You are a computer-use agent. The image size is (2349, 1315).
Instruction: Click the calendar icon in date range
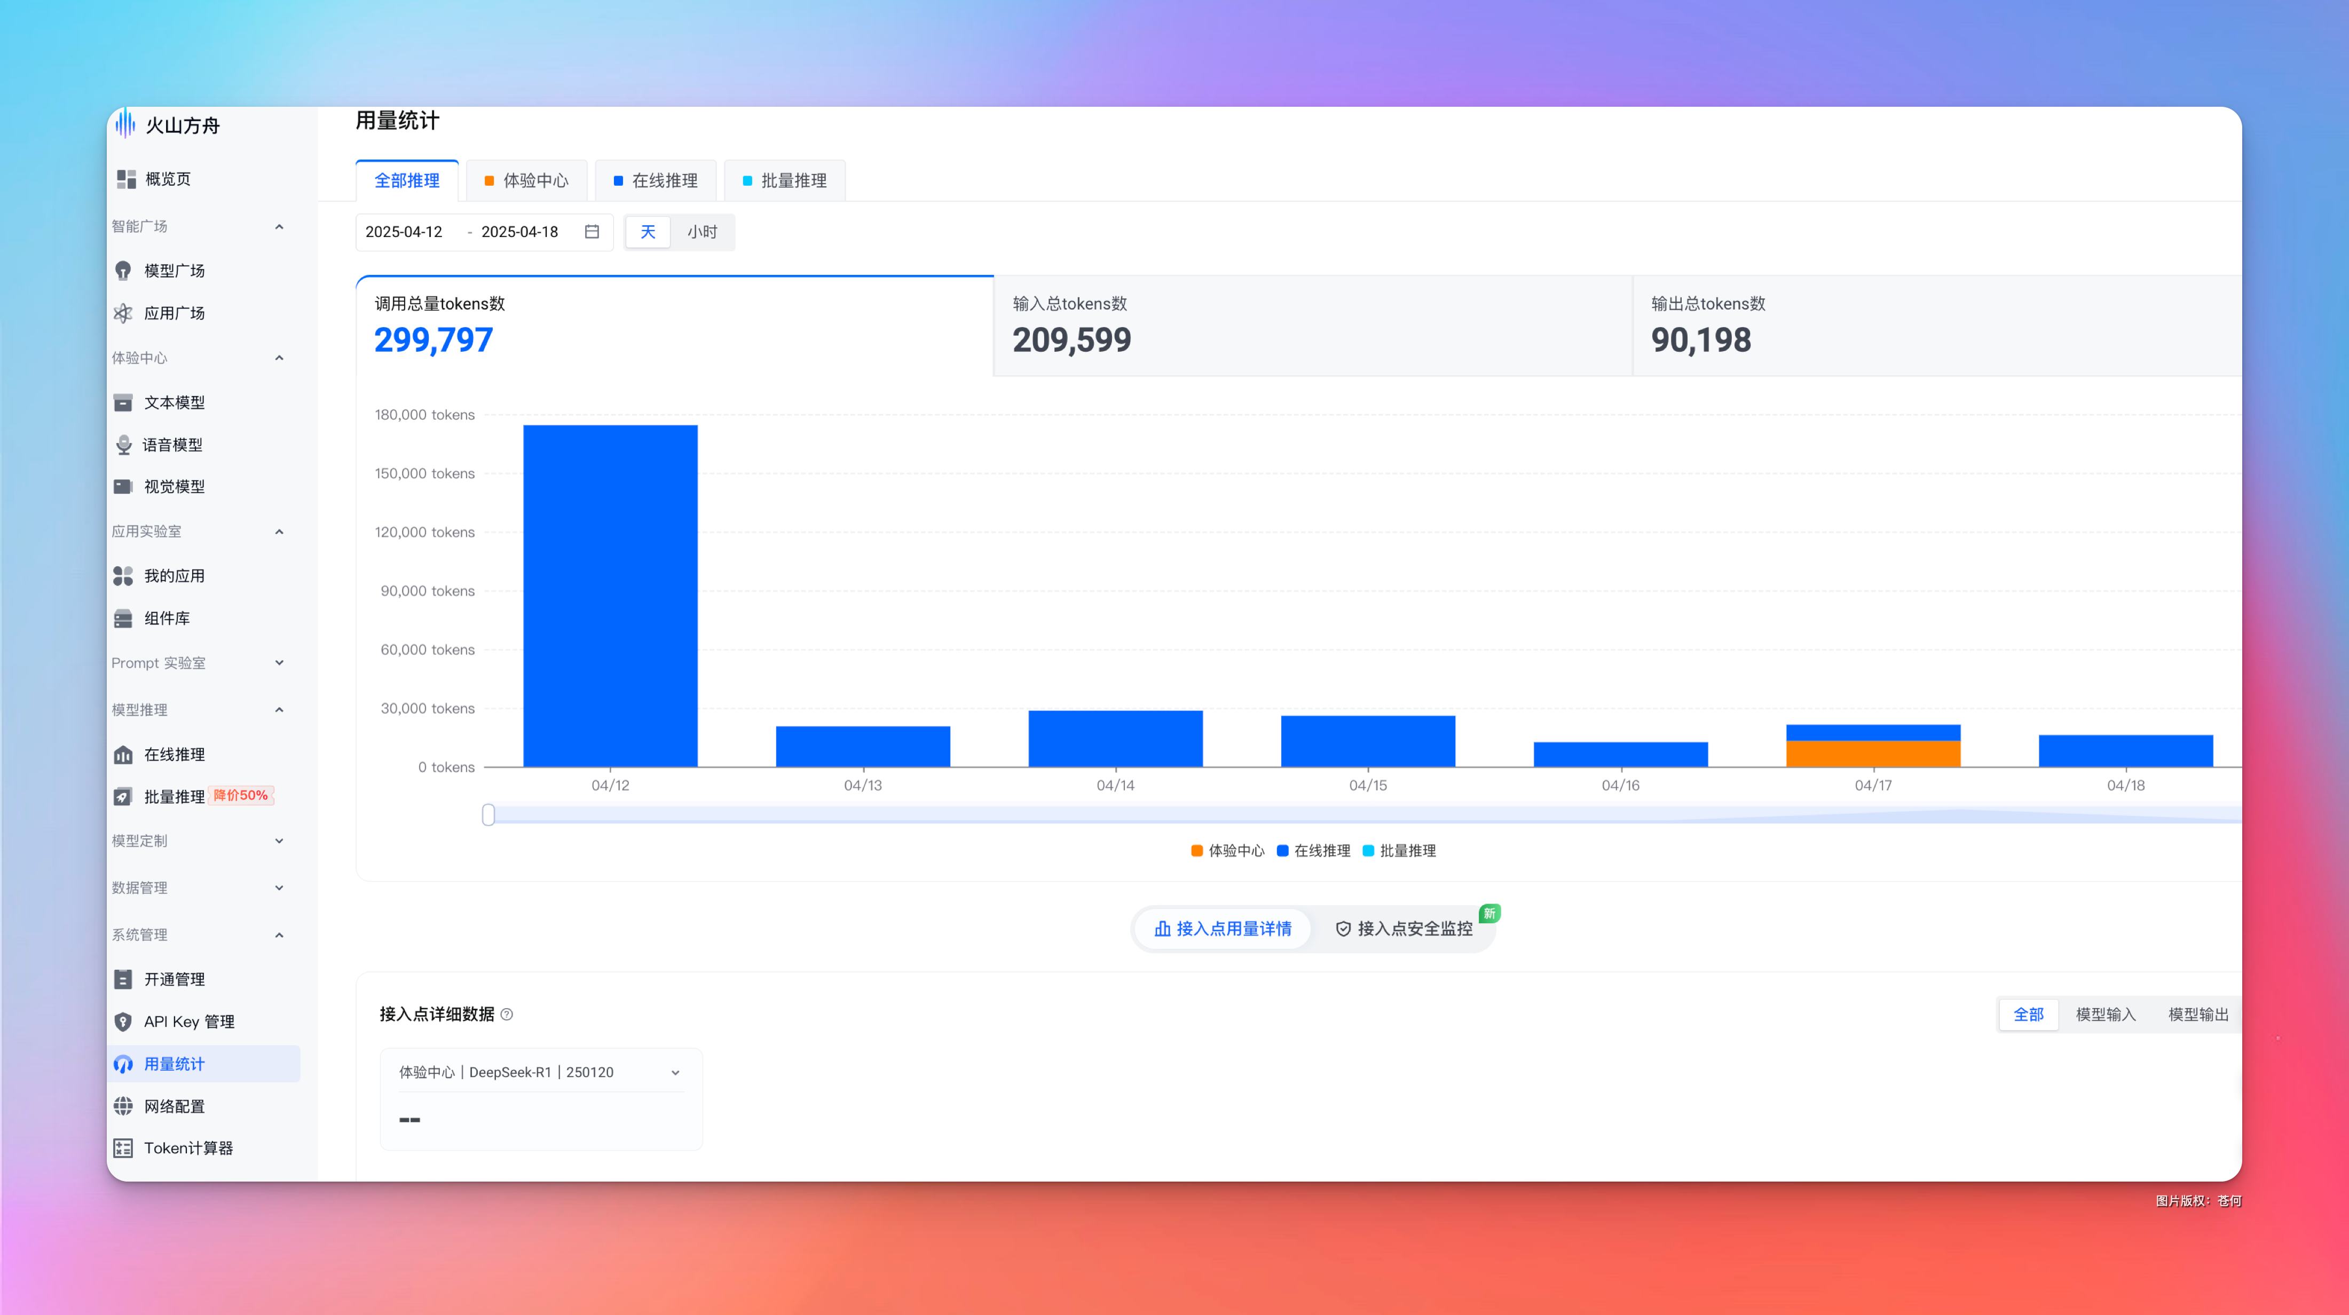(x=592, y=232)
